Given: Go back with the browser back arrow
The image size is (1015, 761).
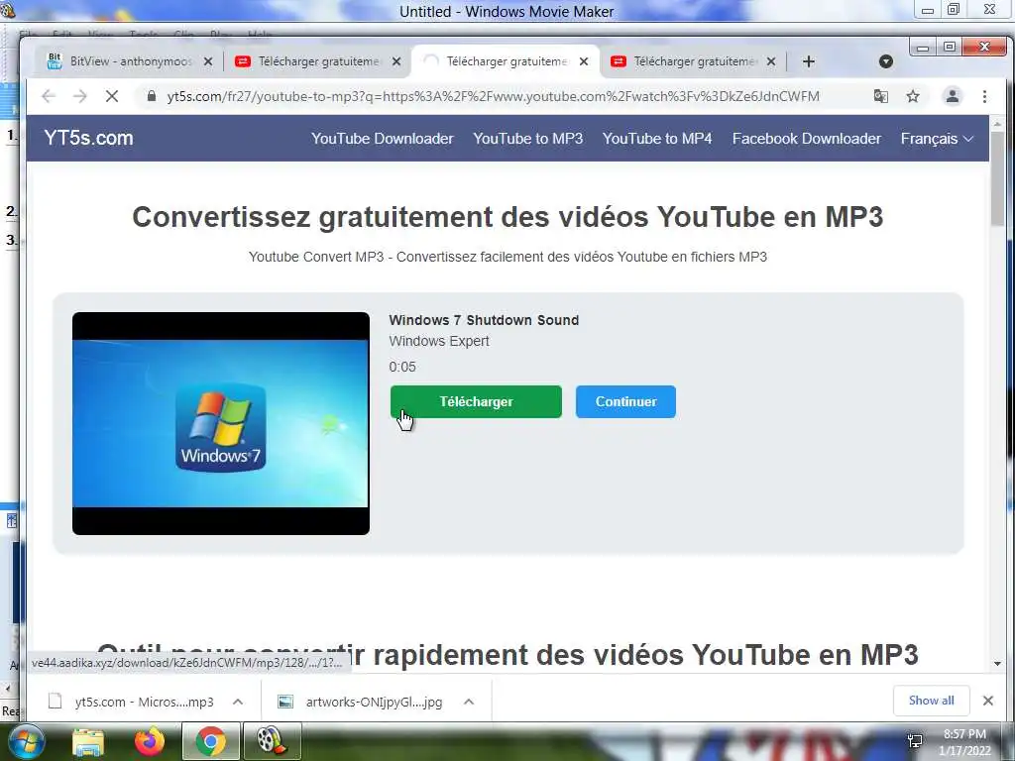Looking at the screenshot, I should coord(49,96).
